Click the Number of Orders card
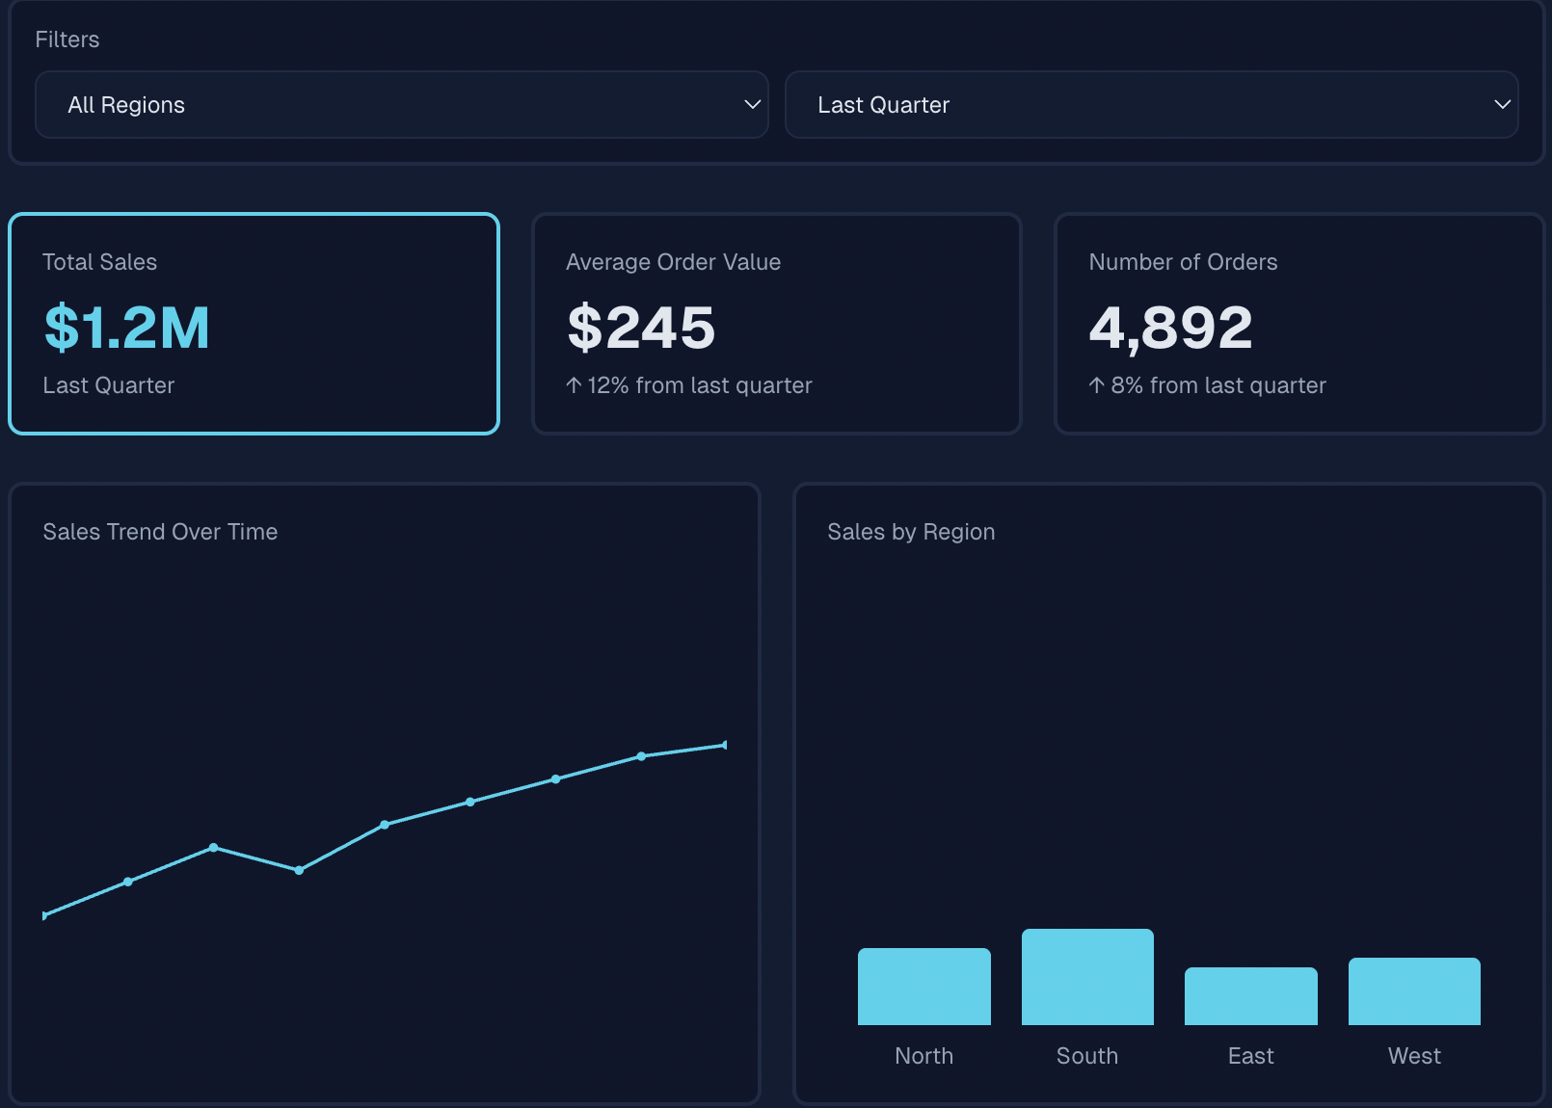Image resolution: width=1552 pixels, height=1108 pixels. coord(1299,325)
